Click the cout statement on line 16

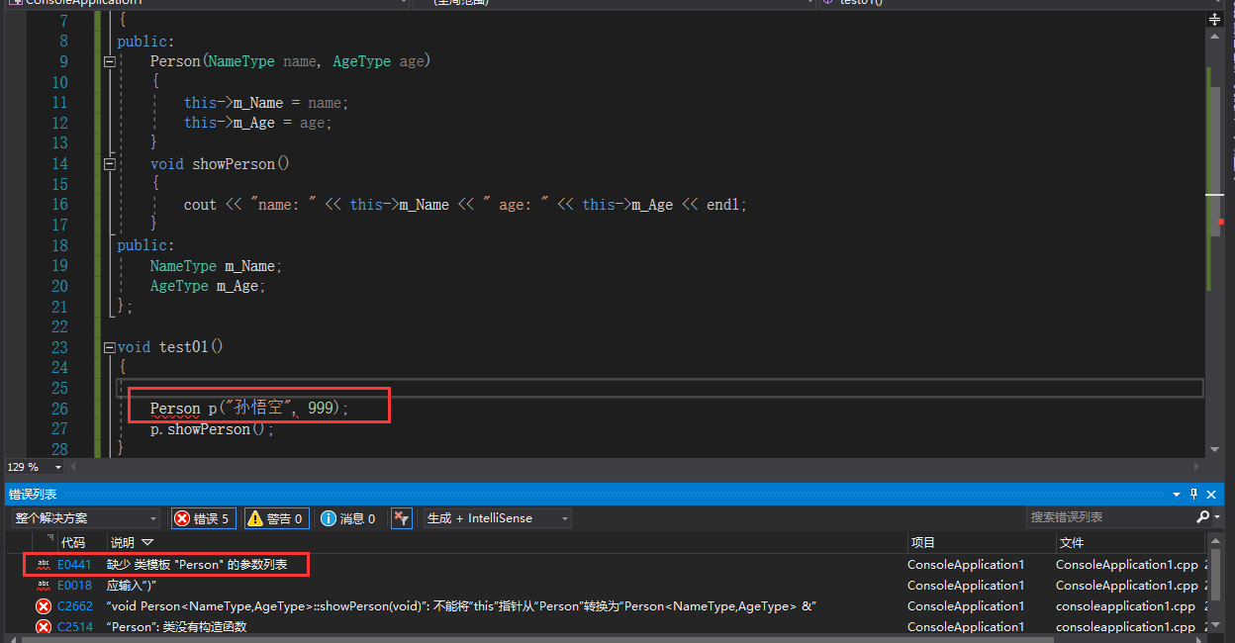coord(465,205)
